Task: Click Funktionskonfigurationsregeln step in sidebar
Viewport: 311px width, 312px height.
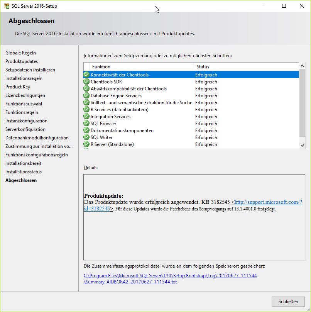Action: [x=37, y=154]
